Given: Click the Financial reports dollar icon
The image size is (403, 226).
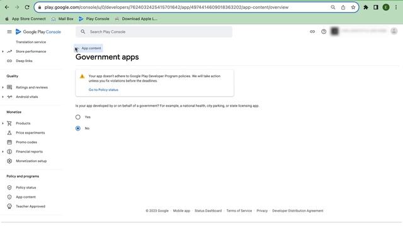Looking at the screenshot, I should tap(9, 152).
